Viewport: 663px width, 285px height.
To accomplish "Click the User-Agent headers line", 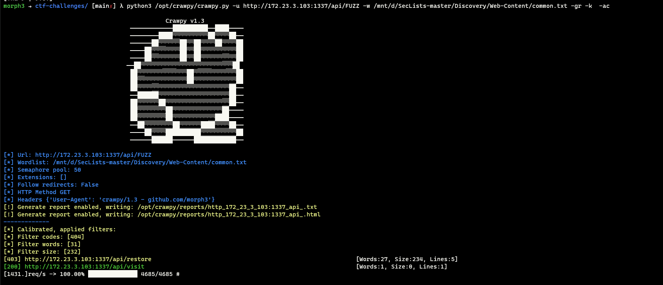I will 109,200.
